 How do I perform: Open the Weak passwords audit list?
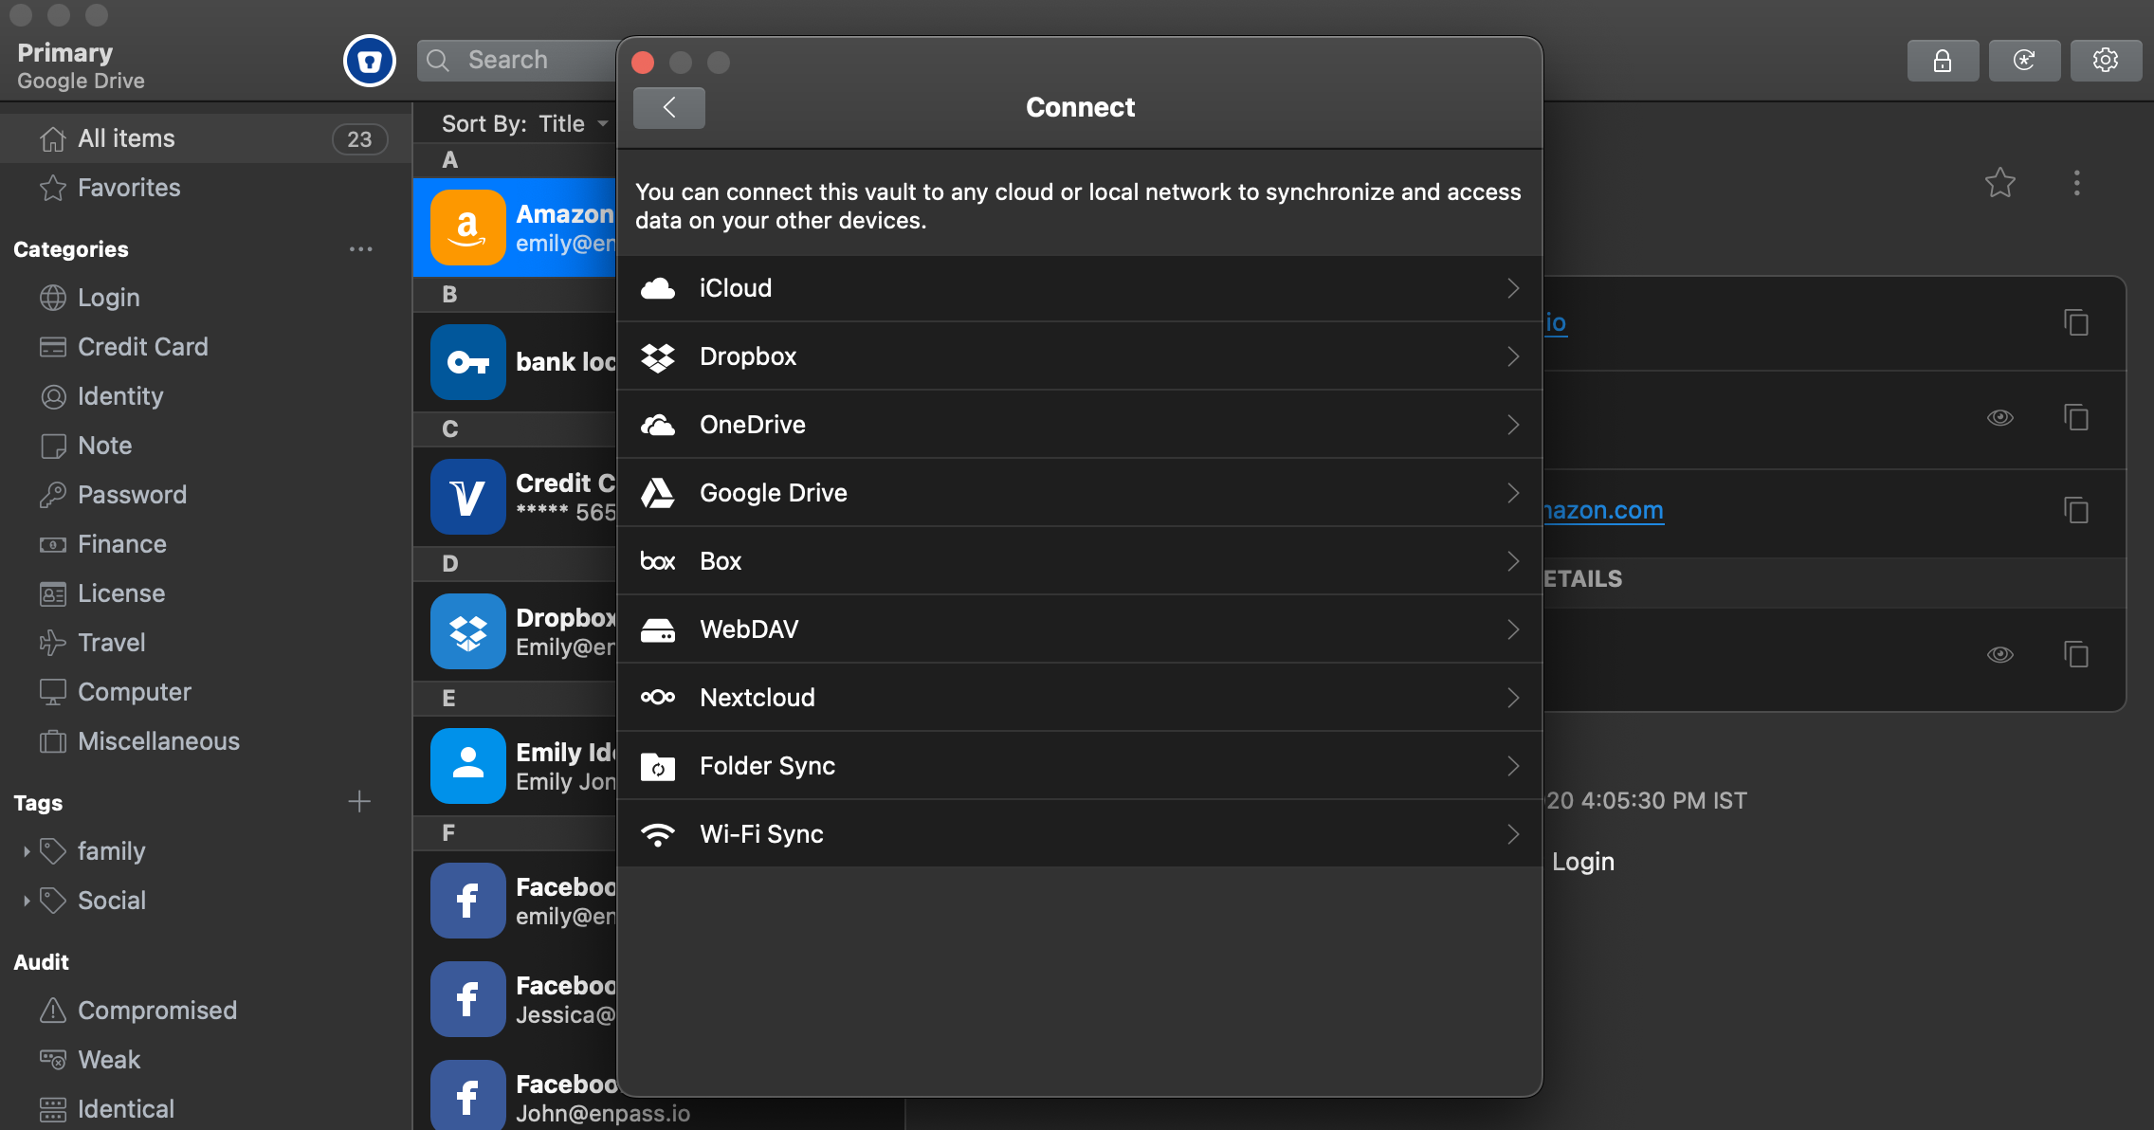pyautogui.click(x=207, y=1060)
